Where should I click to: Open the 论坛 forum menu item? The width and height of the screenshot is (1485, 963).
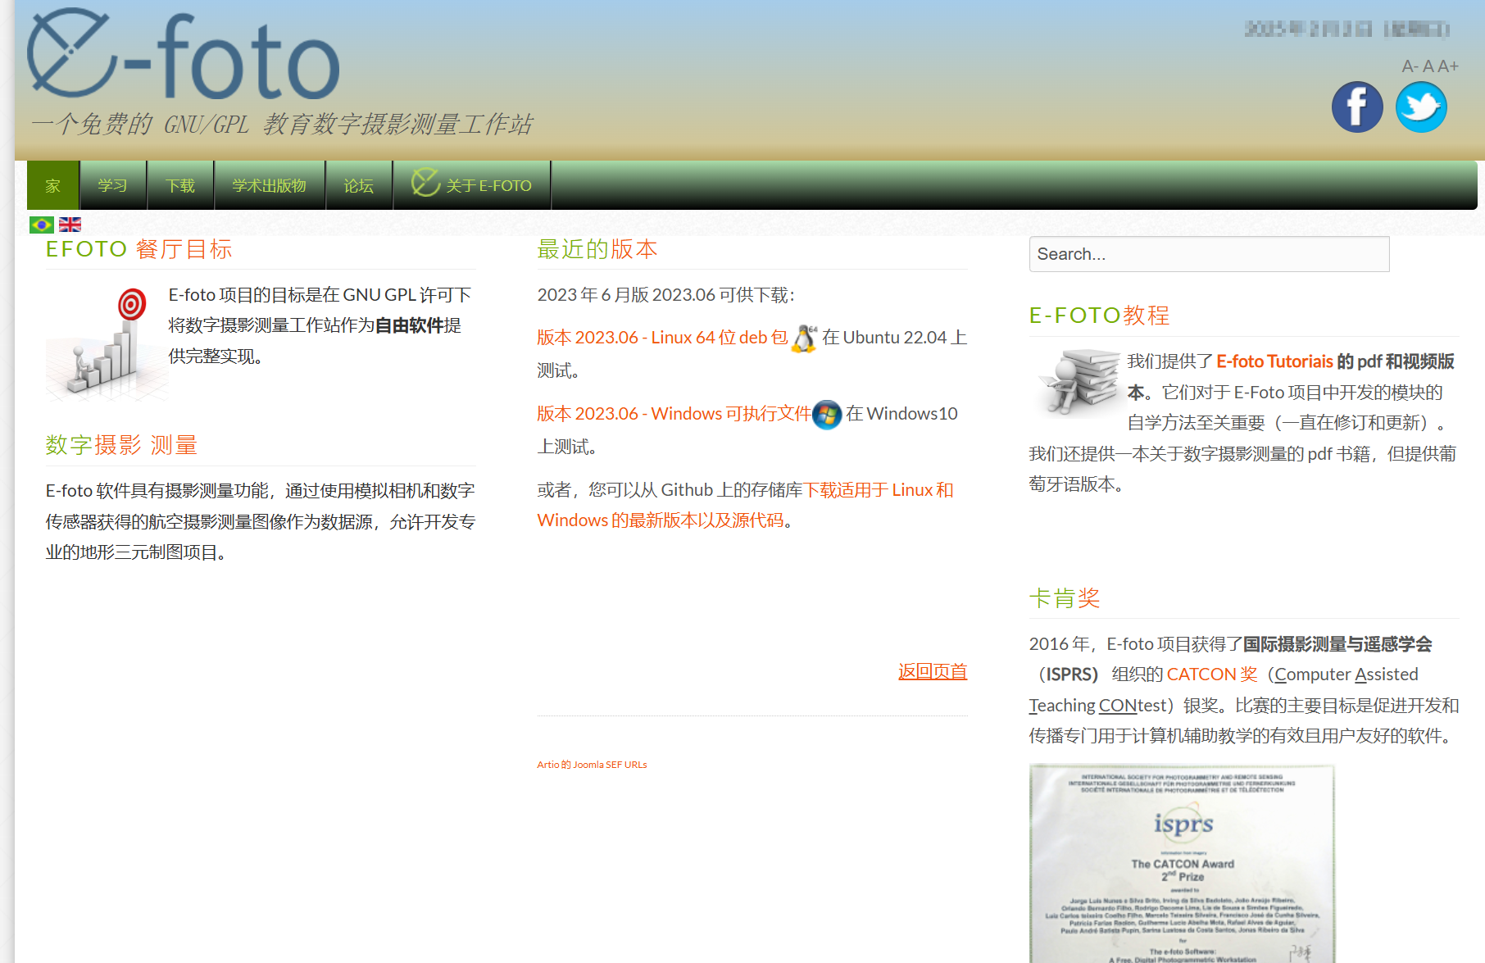tap(359, 185)
